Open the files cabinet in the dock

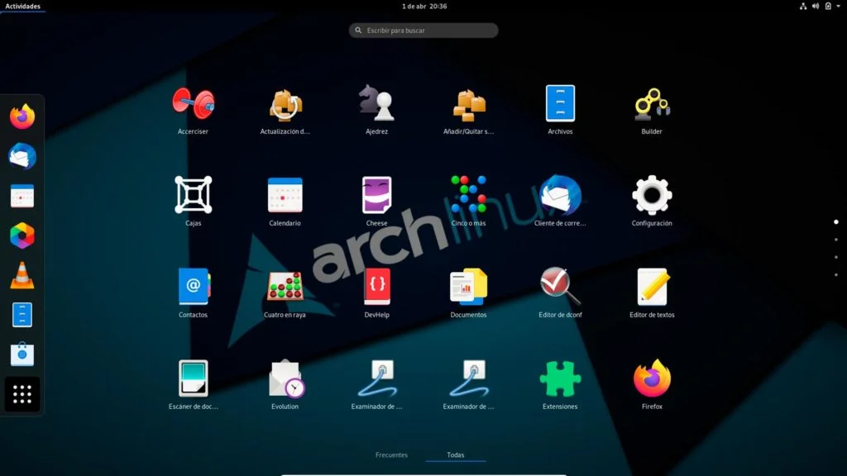pyautogui.click(x=22, y=315)
